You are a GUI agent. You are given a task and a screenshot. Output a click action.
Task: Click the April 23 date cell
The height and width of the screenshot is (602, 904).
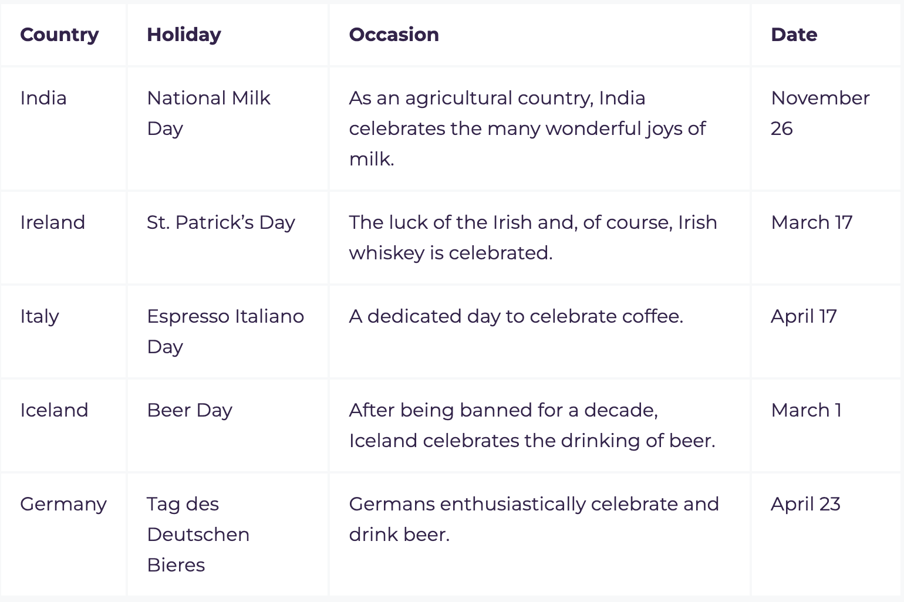click(x=805, y=504)
